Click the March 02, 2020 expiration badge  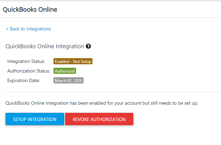[x=69, y=80]
